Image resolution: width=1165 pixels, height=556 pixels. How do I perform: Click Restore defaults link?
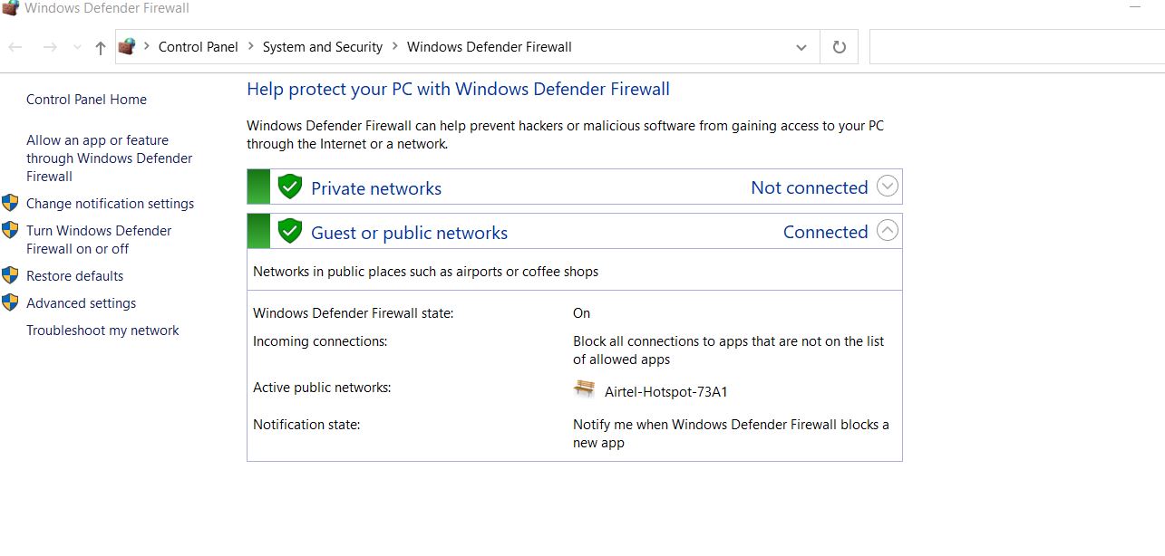(x=74, y=276)
